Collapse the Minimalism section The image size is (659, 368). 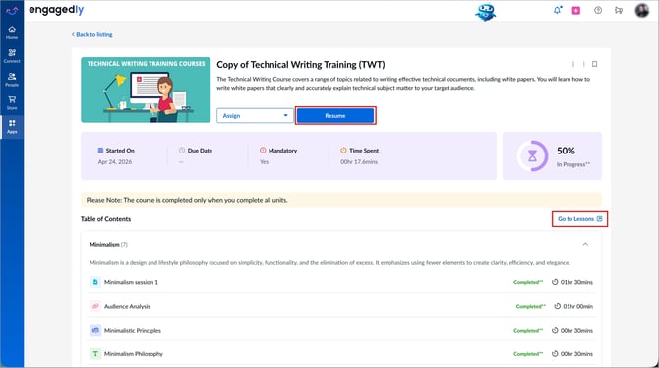point(585,244)
